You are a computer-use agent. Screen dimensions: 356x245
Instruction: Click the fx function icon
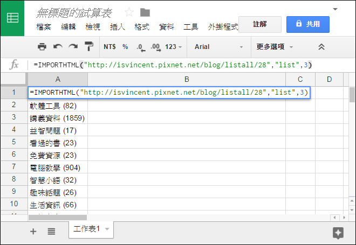click(x=14, y=65)
